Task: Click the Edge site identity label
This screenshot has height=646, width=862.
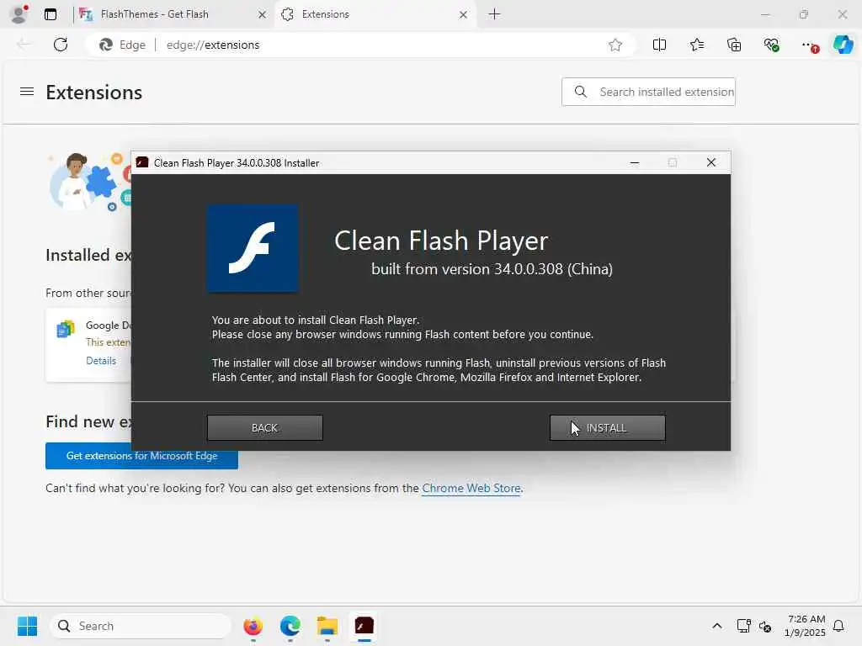Action: click(122, 45)
